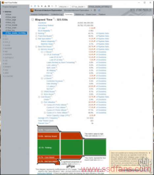Click green Retiring band in µPipe diagram
Image resolution: width=154 pixels, height=175 pixels.
(x=72, y=147)
